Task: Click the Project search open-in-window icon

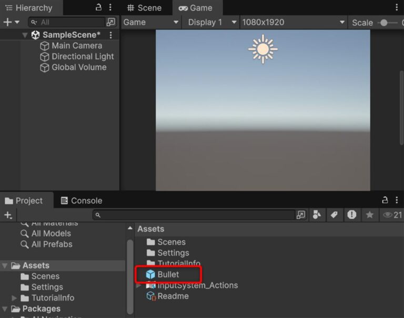Action: click(301, 215)
